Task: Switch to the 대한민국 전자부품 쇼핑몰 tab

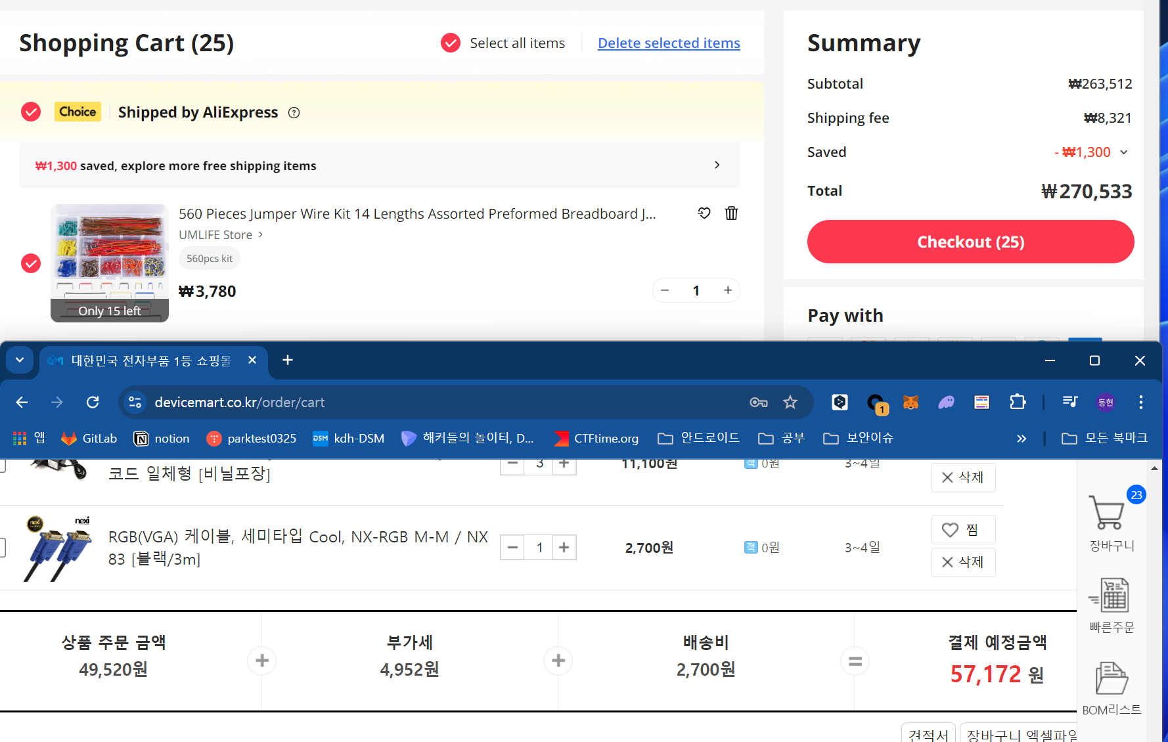Action: tap(151, 360)
